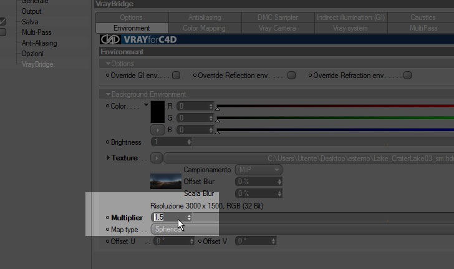Click the arrow button beside B channel

coord(158,130)
